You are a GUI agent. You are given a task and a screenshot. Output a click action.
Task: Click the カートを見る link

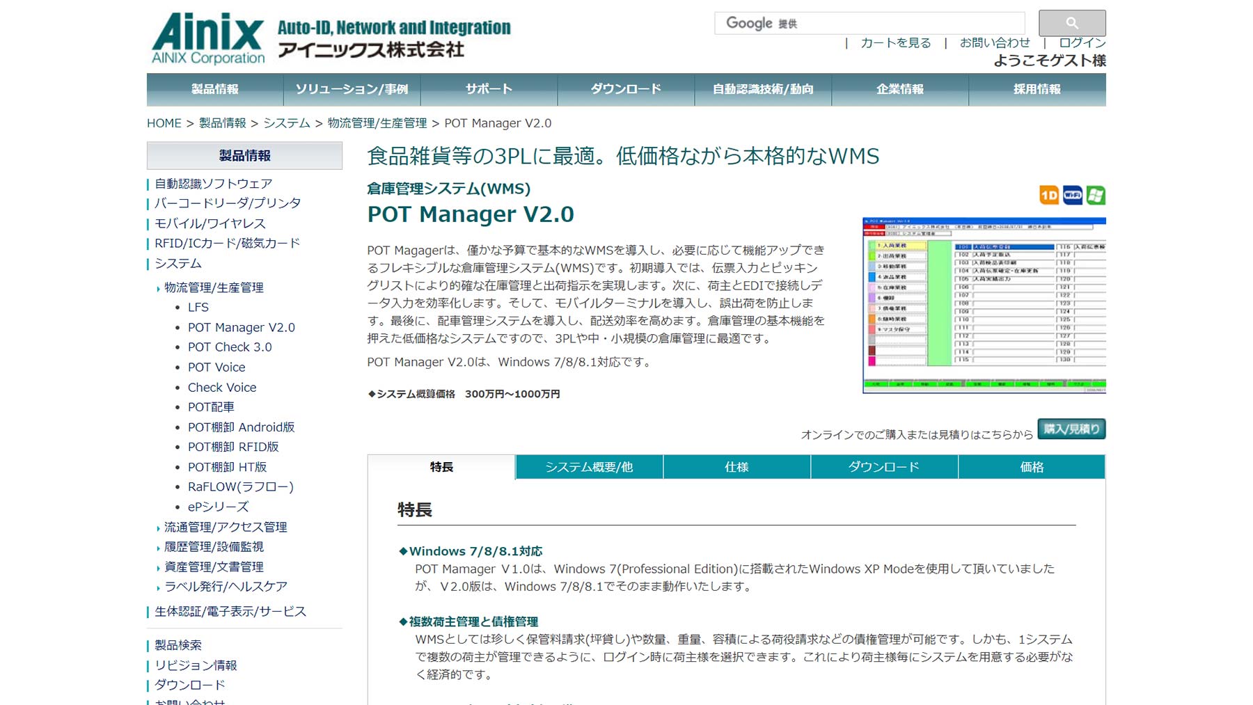click(x=896, y=43)
